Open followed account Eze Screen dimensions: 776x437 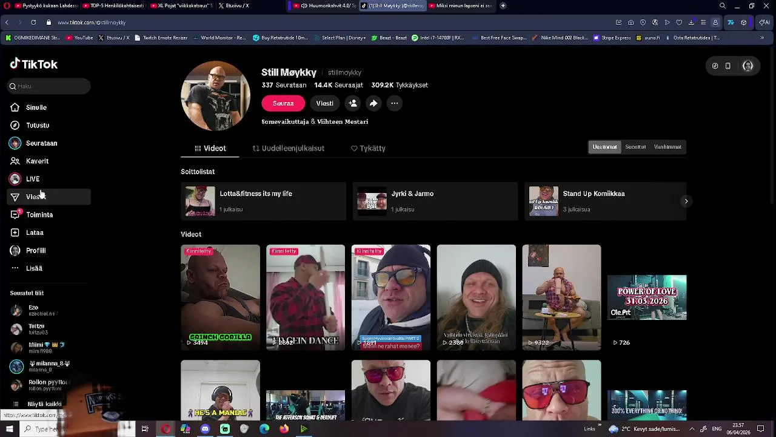[42, 310]
